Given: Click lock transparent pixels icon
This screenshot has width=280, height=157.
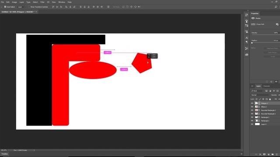Looking at the screenshot, I should (x=256, y=99).
